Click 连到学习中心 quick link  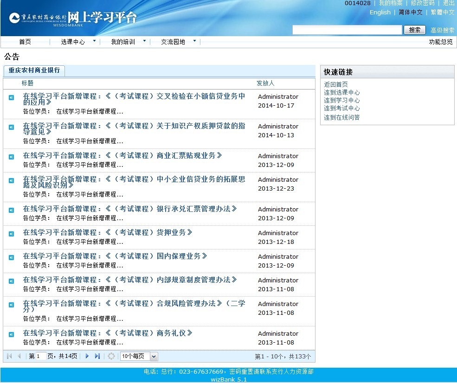pos(342,100)
